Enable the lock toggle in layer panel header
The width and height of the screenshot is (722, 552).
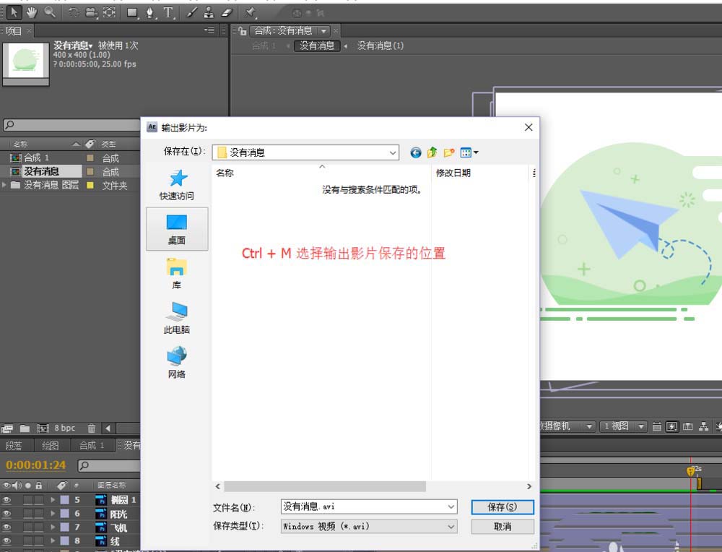point(39,486)
